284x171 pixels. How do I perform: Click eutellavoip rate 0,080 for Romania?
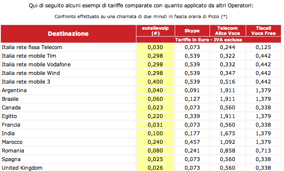(x=155, y=151)
